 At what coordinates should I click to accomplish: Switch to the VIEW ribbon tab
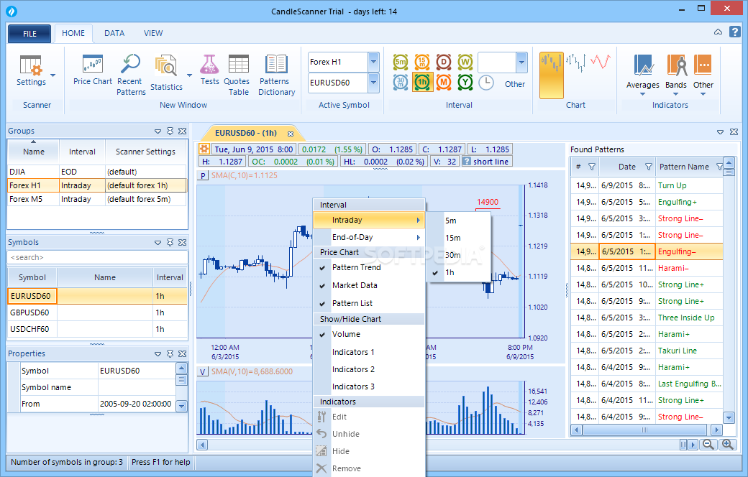tap(153, 33)
